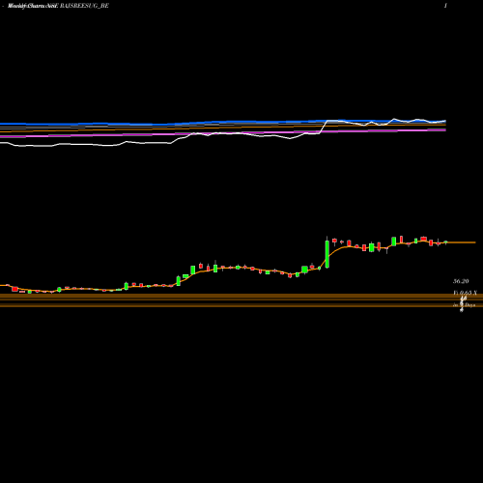
Task: Click the volume text below the 56.20 price label
Action: click(x=465, y=293)
